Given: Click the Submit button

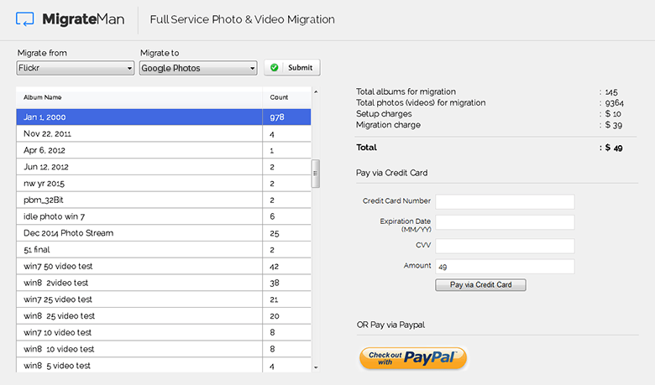Looking at the screenshot, I should click(292, 68).
